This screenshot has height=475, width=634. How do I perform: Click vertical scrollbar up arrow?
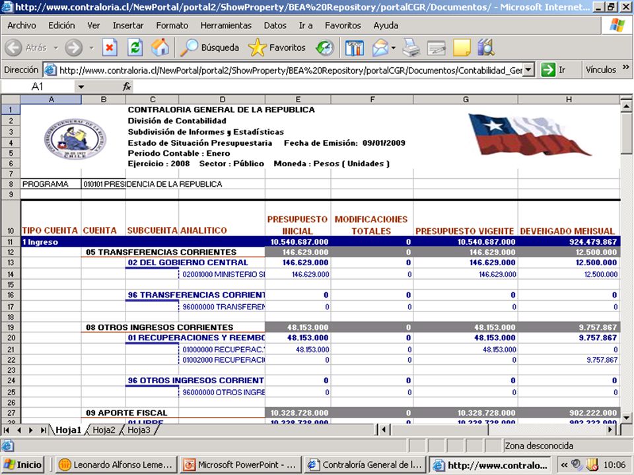tap(626, 106)
